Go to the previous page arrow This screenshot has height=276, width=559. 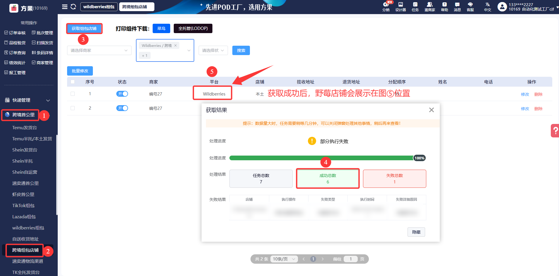point(304,259)
